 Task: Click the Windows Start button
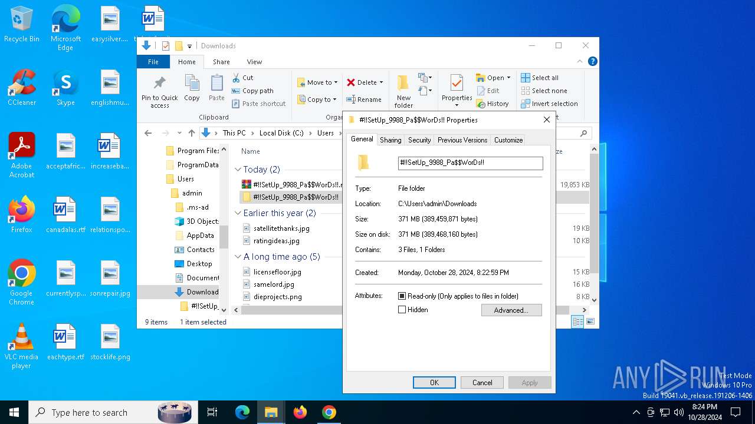(x=14, y=412)
